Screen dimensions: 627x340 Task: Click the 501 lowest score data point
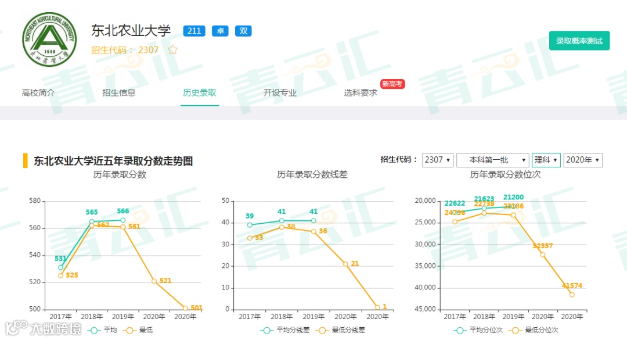[185, 309]
